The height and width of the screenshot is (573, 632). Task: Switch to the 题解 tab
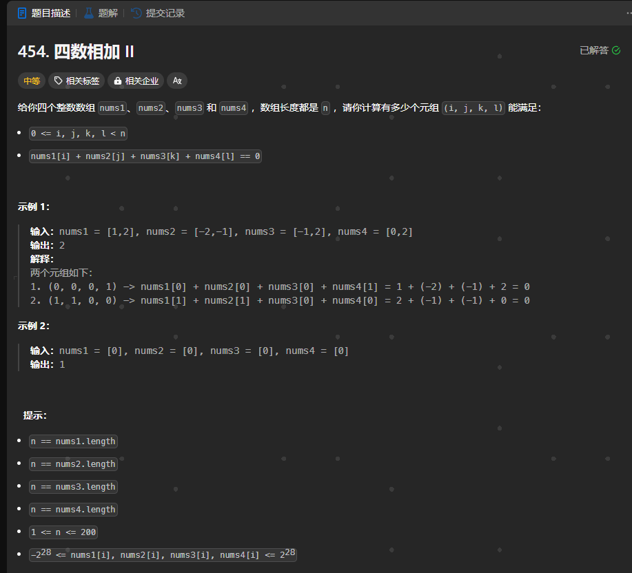(x=101, y=13)
